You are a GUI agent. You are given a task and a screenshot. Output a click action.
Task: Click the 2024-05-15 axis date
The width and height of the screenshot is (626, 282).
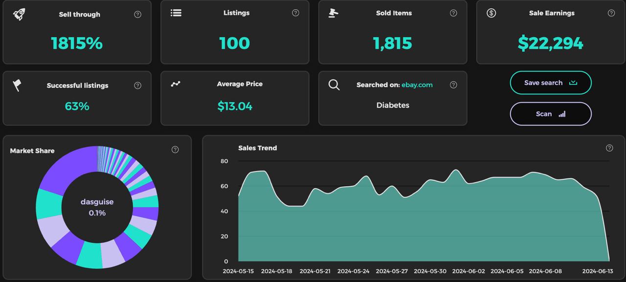point(237,271)
